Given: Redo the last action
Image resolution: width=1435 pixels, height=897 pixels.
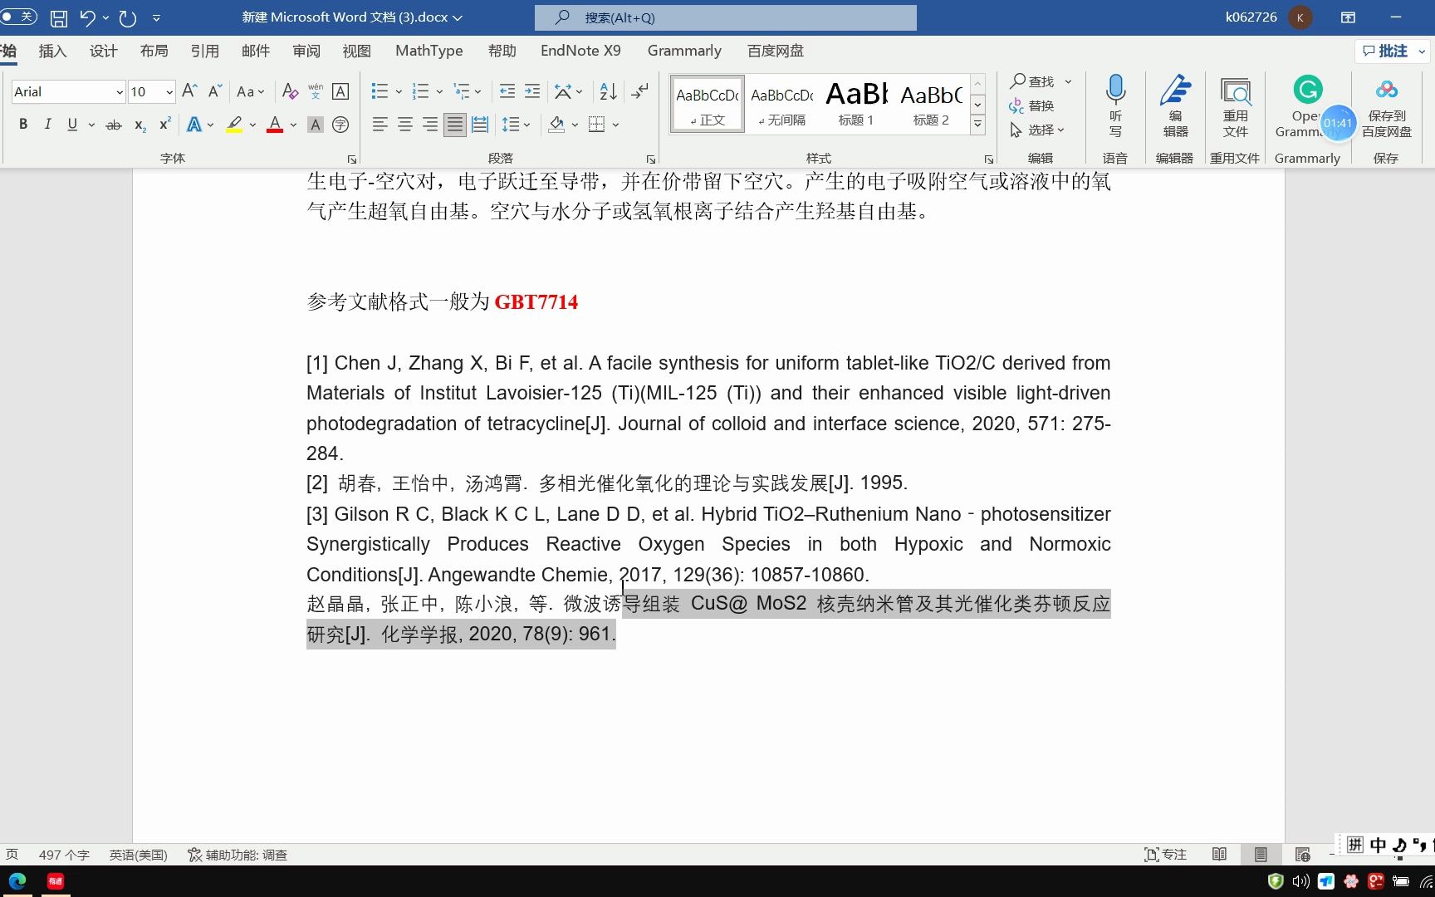Looking at the screenshot, I should pyautogui.click(x=128, y=17).
